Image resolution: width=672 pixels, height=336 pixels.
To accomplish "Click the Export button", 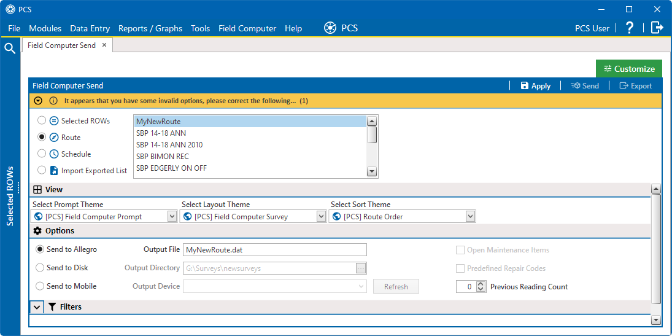I will point(636,86).
